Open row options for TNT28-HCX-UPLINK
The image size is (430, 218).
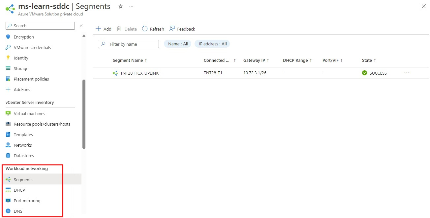(407, 73)
